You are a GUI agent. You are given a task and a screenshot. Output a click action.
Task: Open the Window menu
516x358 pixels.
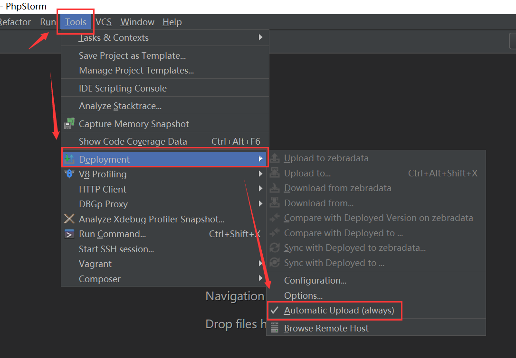tap(137, 22)
